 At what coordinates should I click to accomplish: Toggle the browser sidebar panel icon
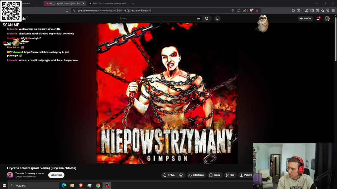point(312,10)
